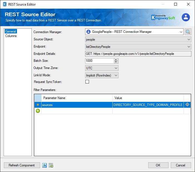
Task: Select the General page
Action: click(11, 31)
